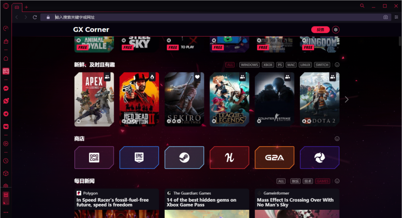Image resolution: width=402 pixels, height=218 pixels.
Task: Open the Player icon in sidebar
Action: tap(6, 144)
